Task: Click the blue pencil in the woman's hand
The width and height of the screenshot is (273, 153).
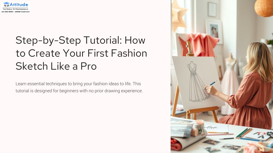Action: pos(210,85)
